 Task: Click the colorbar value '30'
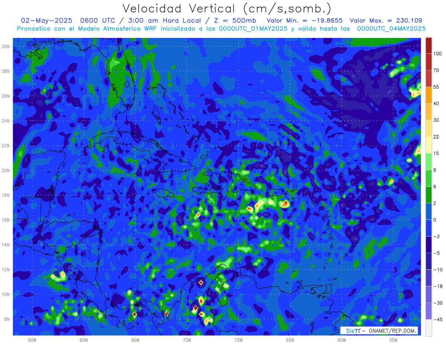[x=436, y=120]
